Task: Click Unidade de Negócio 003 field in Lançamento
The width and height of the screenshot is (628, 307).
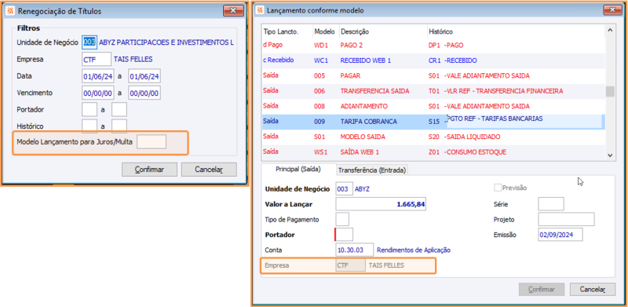Action: (x=345, y=188)
